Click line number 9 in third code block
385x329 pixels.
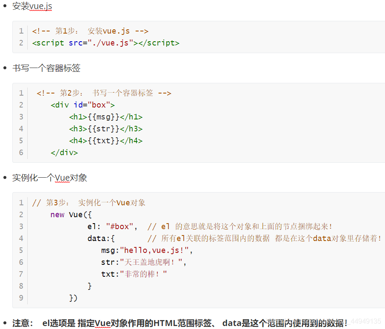coord(21,298)
